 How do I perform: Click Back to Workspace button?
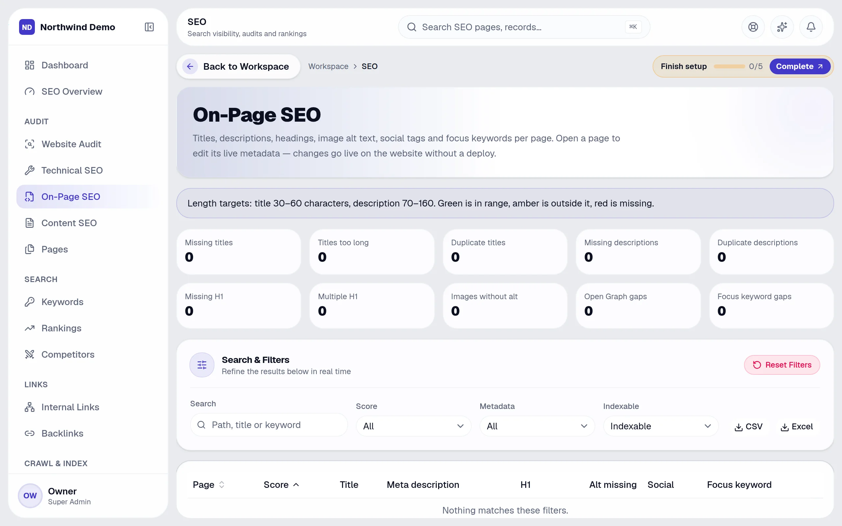coord(238,66)
